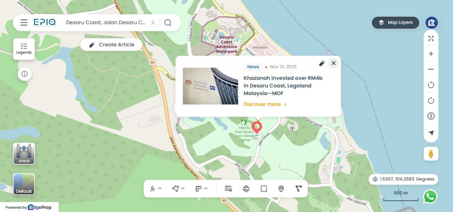
Task: Open the hamburger menu
Action: (24, 23)
